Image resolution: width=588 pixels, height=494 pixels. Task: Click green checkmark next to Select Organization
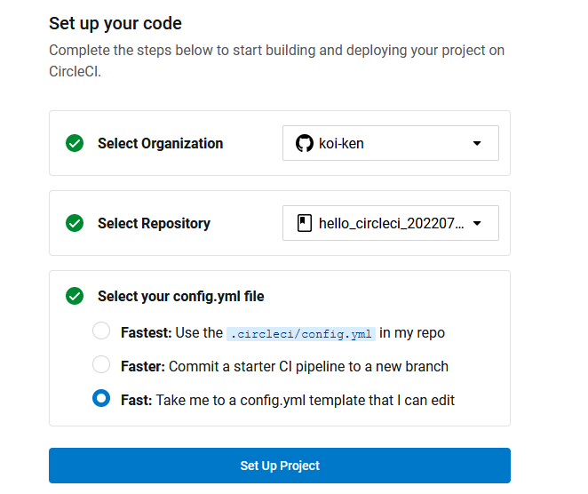(x=75, y=143)
